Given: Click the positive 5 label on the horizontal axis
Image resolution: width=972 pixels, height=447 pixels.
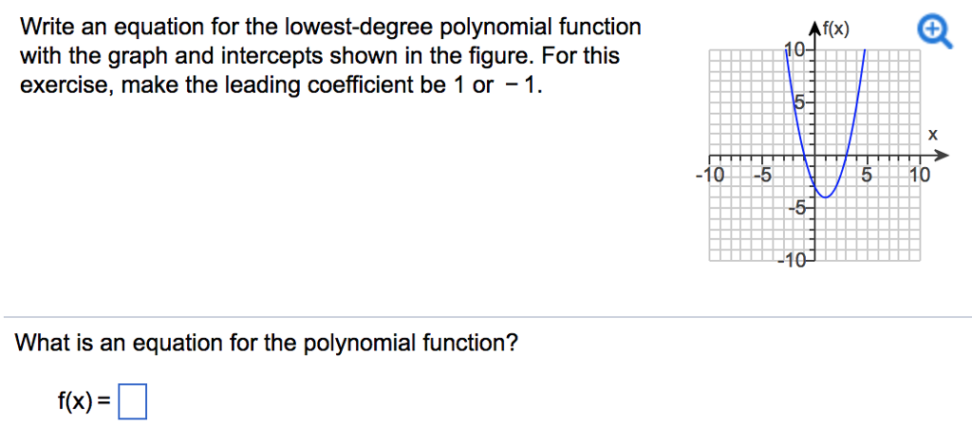Looking at the screenshot, I should click(868, 175).
